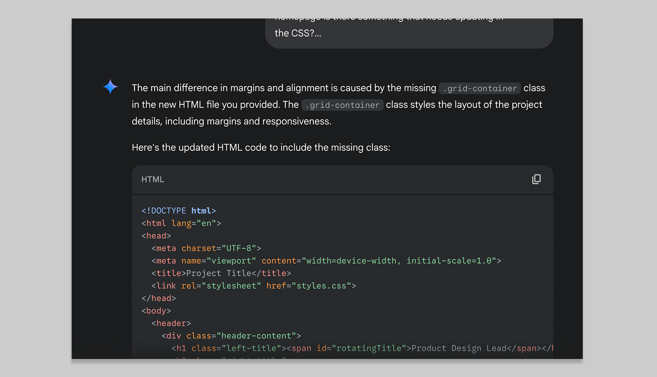Viewport: 657px width, 377px height.
Task: Click the styles.css stylesheet link line
Action: [x=253, y=286]
